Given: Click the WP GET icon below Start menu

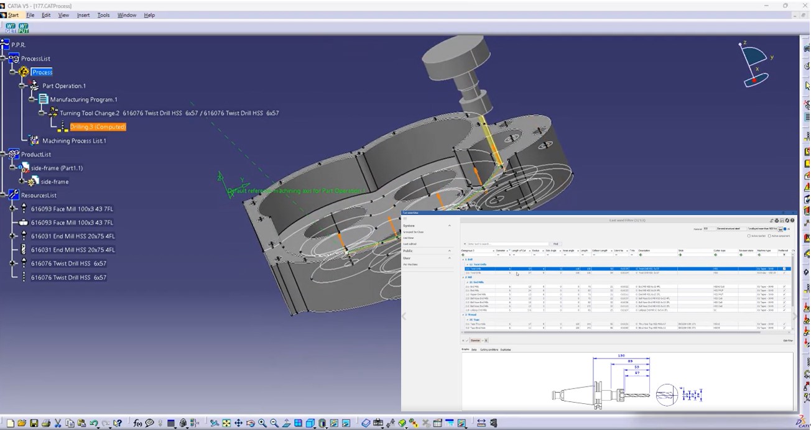Looking at the screenshot, I should pos(11,27).
